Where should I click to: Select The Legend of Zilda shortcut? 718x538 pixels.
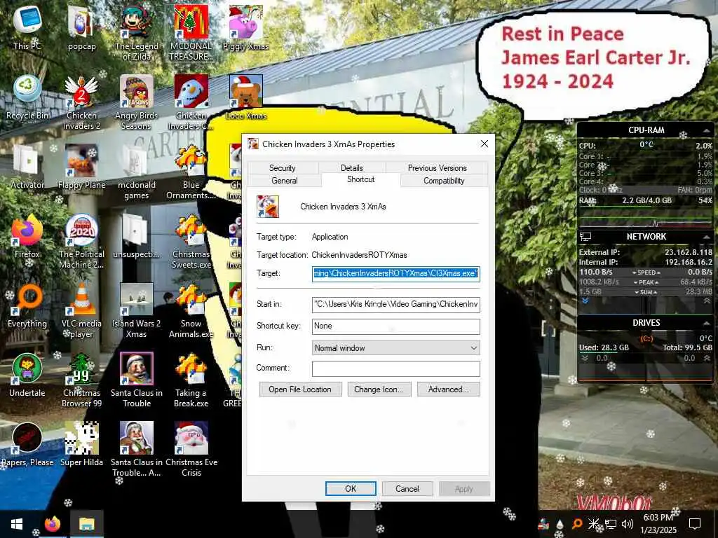[x=137, y=32]
